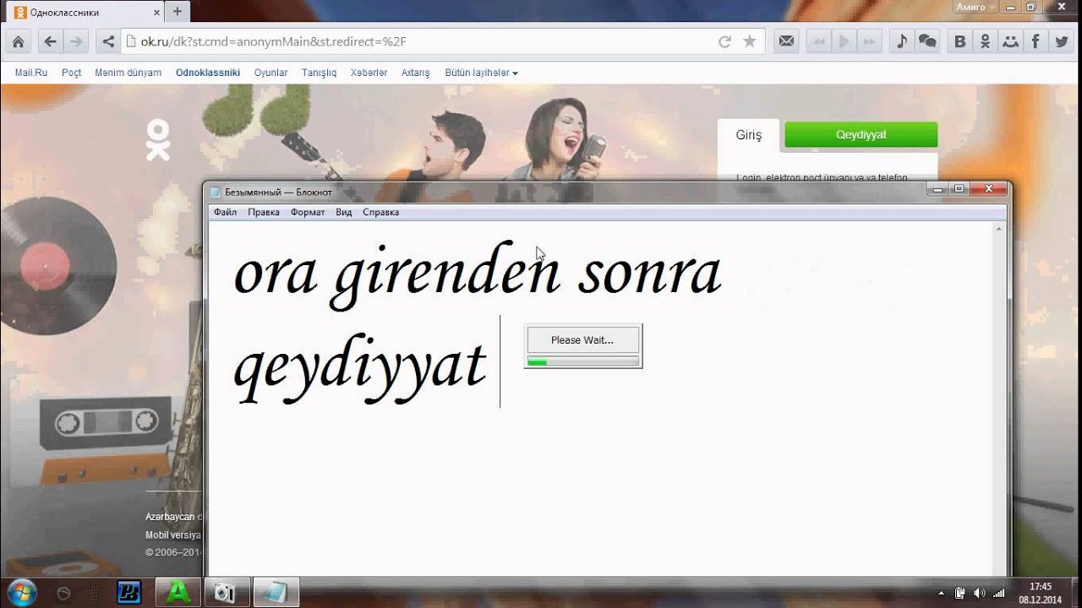This screenshot has width=1082, height=608.
Task: Expand the Bütün layihələr dropdown
Action: tap(481, 73)
